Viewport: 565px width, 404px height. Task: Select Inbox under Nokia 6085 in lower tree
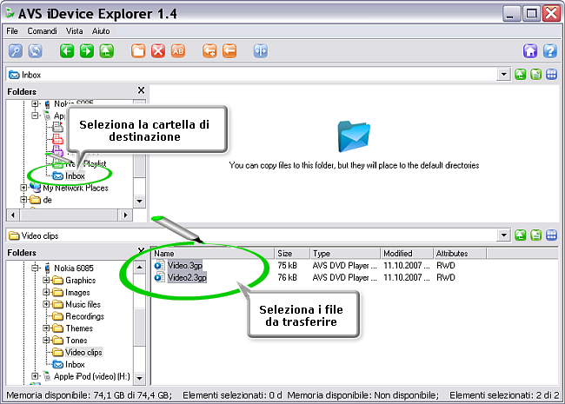[x=75, y=364]
